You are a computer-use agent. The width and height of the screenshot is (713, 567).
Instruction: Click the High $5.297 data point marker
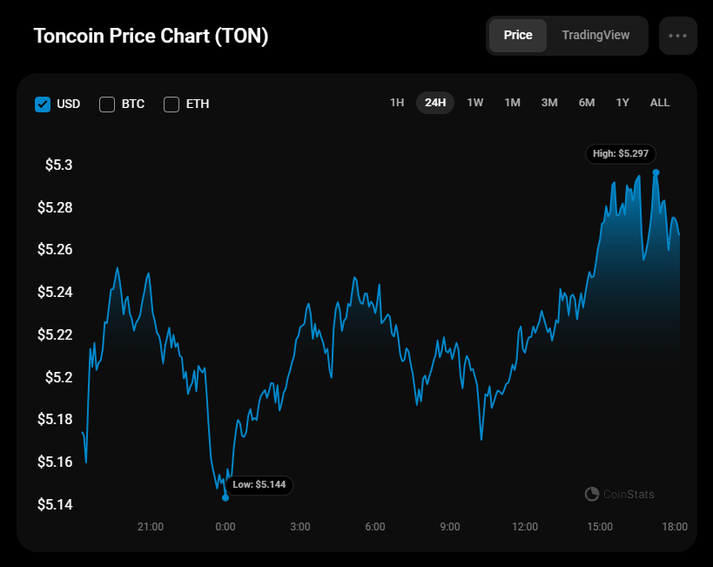[x=656, y=172]
